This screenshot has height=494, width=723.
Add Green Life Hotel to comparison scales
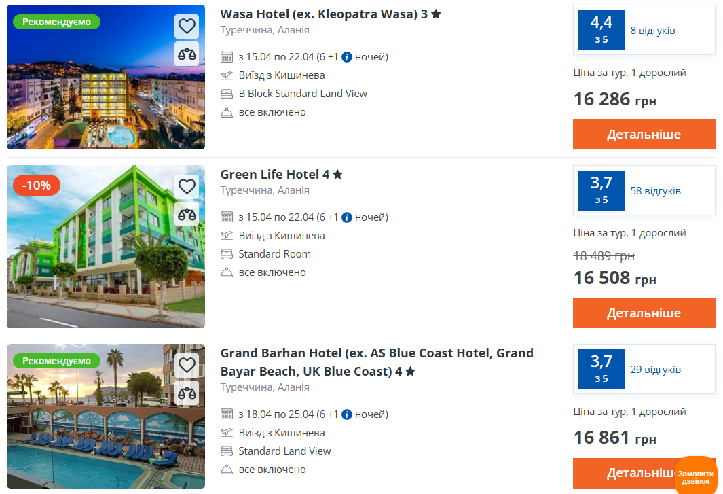pos(187,214)
